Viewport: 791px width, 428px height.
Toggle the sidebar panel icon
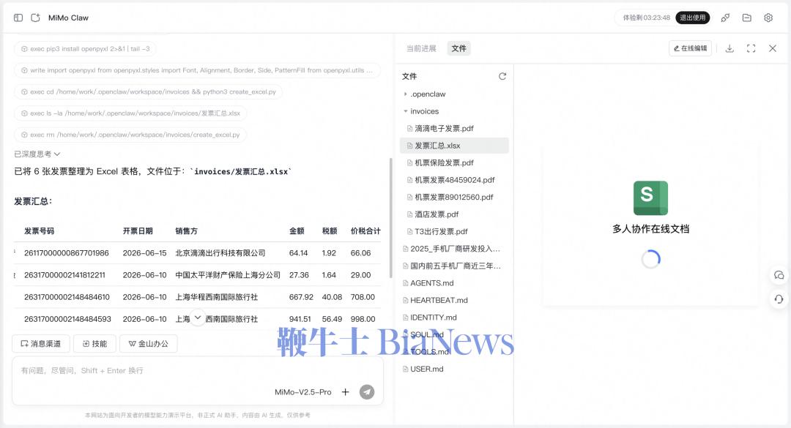[18, 18]
